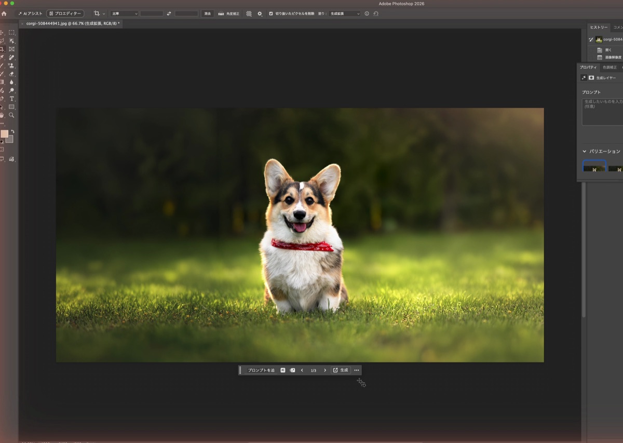Open the crop overlay grid options
Viewport: 623px width, 443px height.
click(249, 14)
